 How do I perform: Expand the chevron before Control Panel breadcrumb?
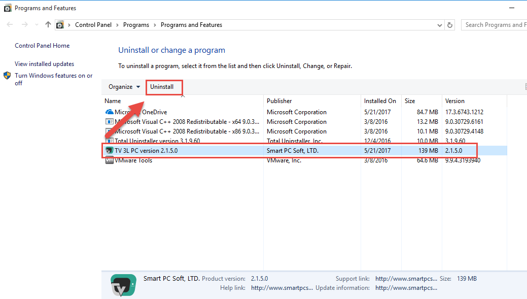(x=69, y=25)
